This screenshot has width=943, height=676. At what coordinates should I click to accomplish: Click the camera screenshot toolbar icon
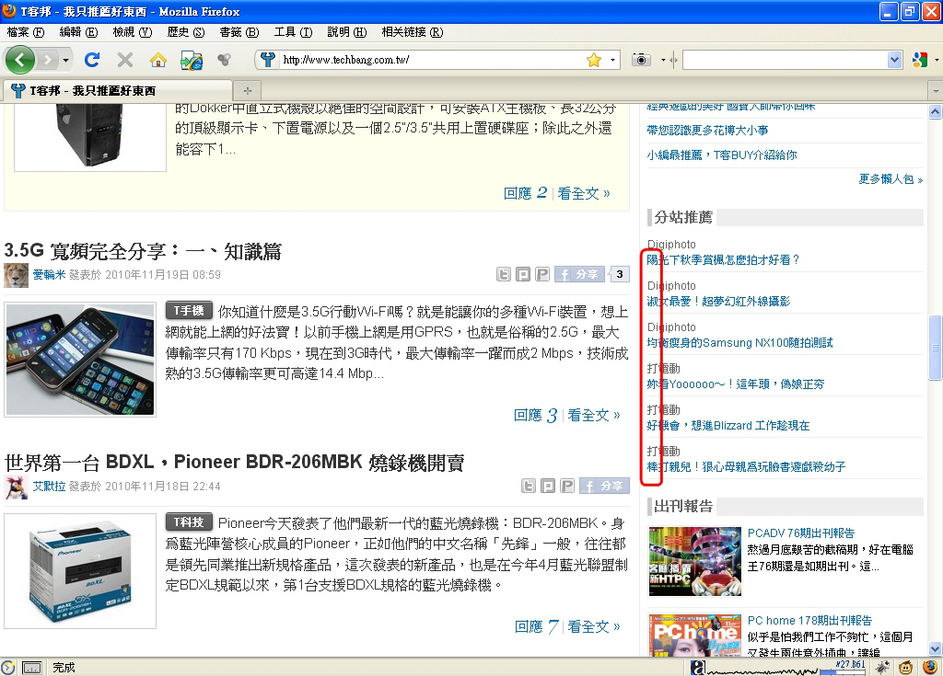click(x=641, y=60)
